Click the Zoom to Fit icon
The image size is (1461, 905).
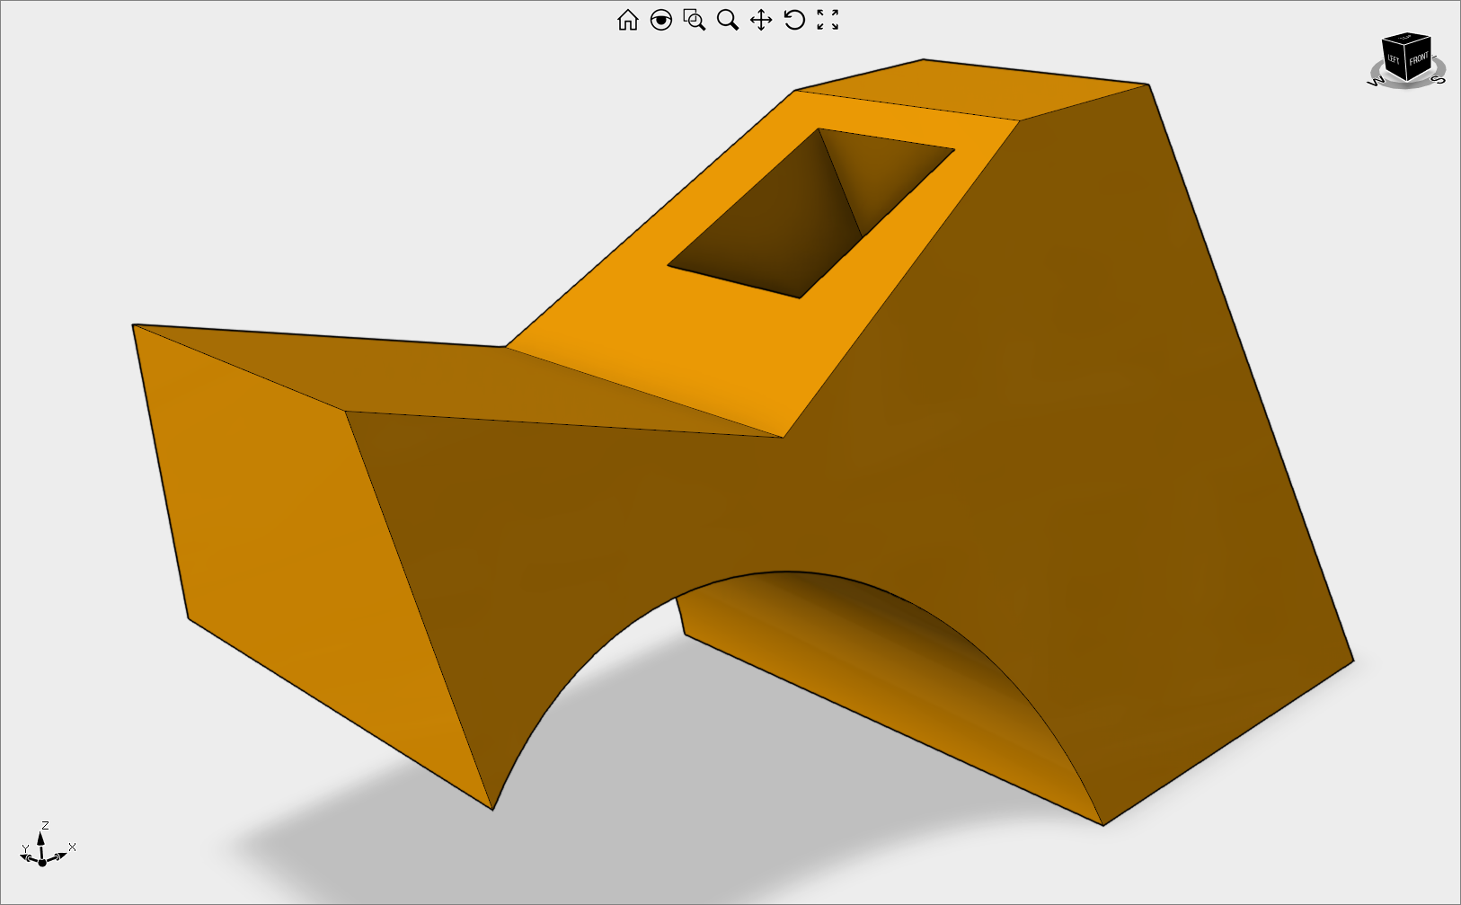coord(829,19)
